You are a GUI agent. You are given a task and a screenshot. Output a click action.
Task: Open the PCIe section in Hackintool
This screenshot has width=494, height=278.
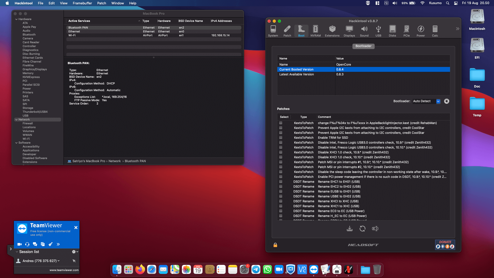407,31
